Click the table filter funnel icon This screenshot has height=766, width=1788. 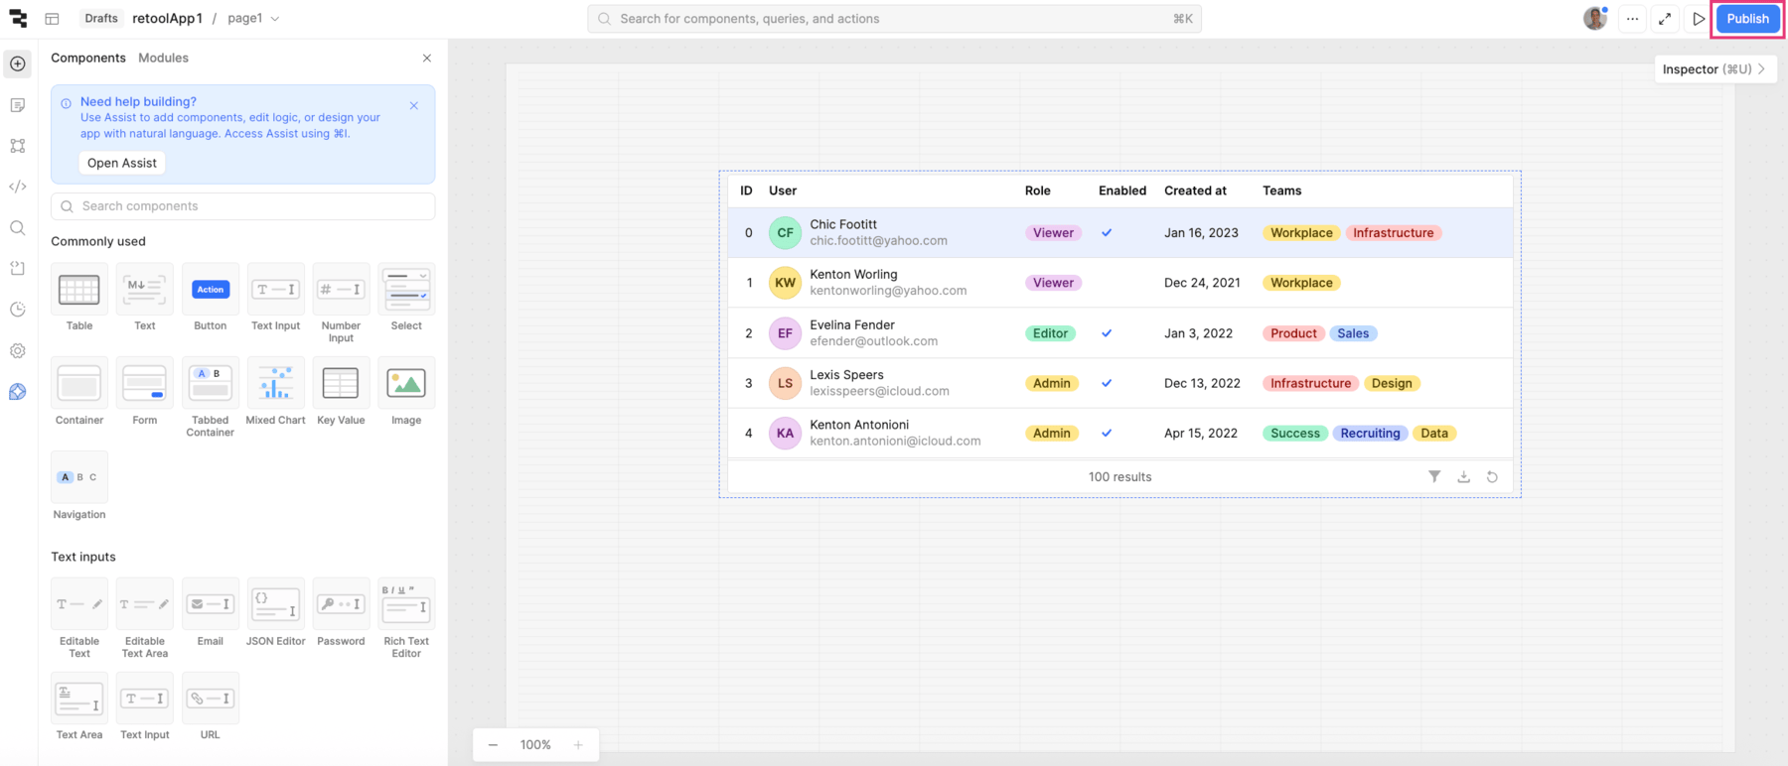point(1434,476)
